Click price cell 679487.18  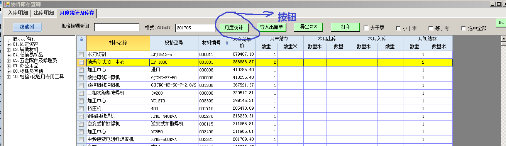tap(242, 54)
